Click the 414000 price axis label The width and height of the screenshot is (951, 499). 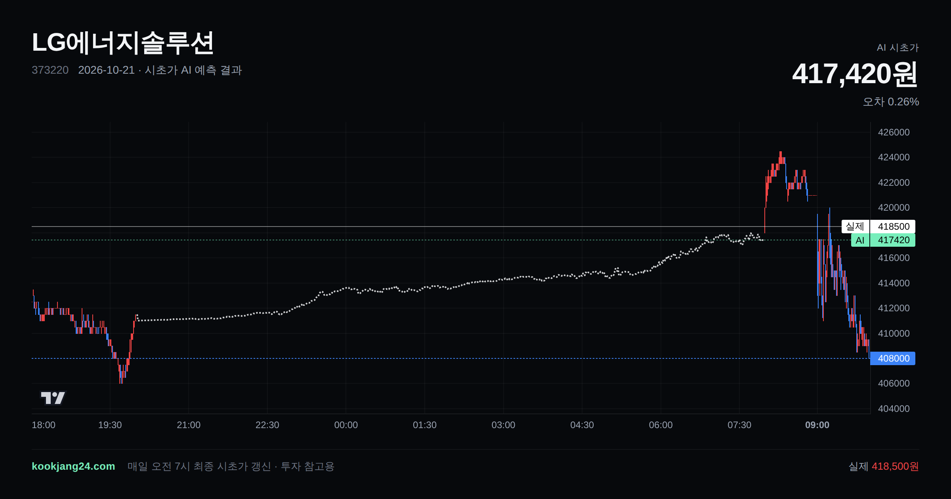[x=894, y=283]
